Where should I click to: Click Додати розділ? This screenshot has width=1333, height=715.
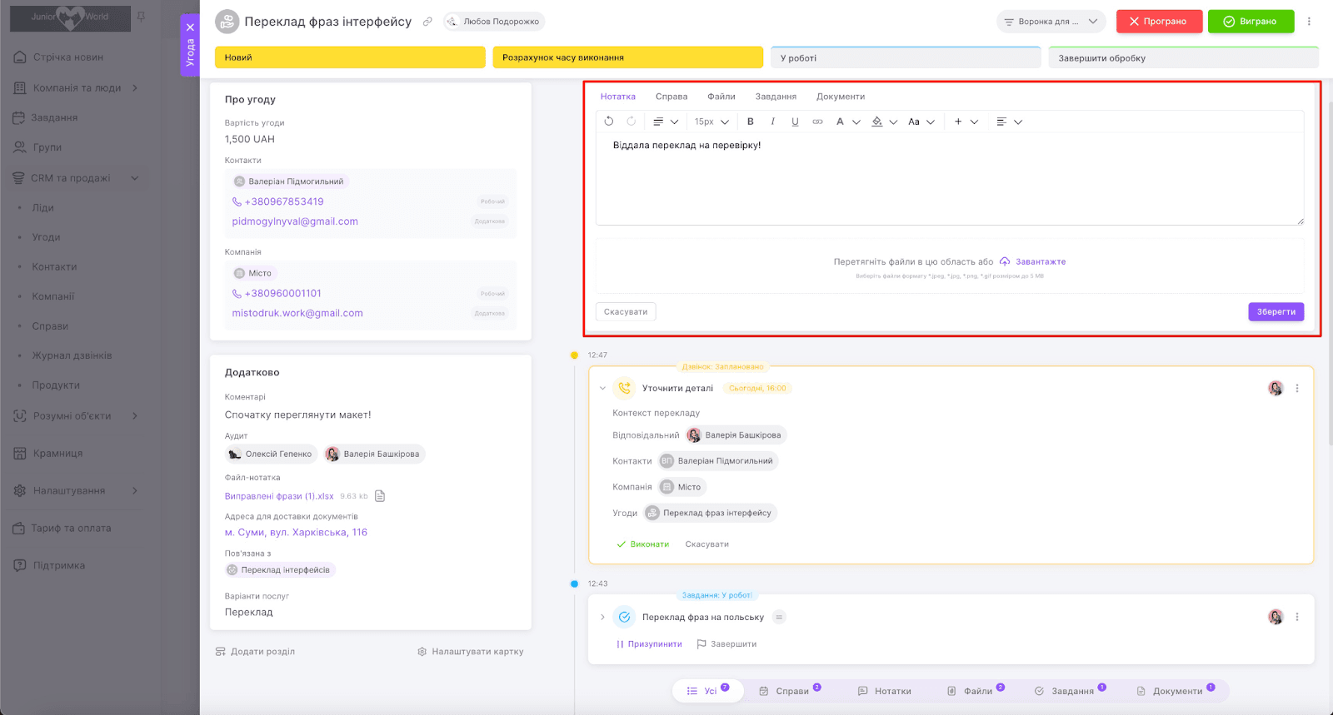(x=255, y=652)
